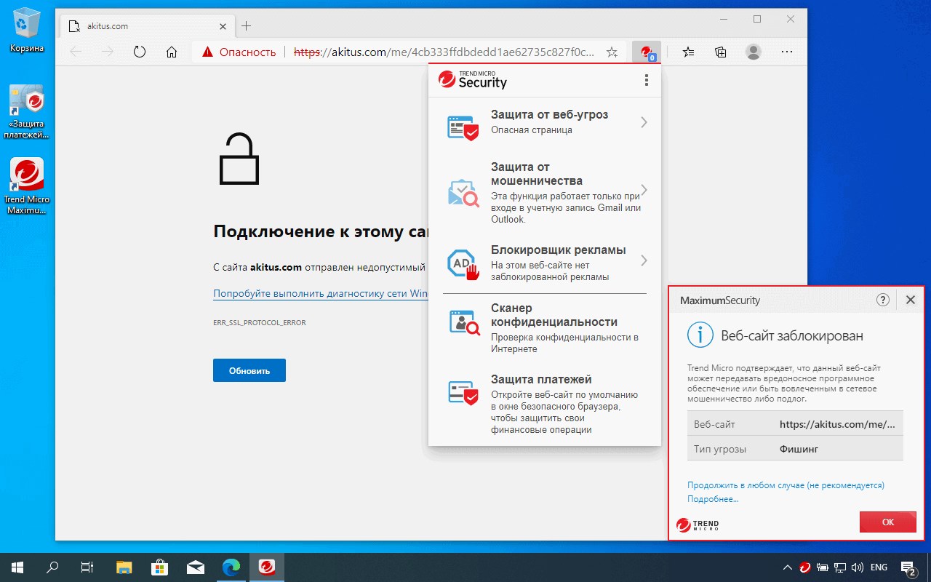Open the Edge collections icon
Screen dimensions: 931x582
(x=721, y=52)
